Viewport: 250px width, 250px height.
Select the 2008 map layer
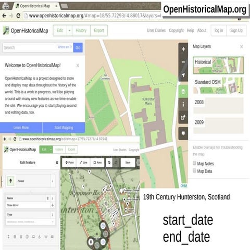tap(218, 106)
